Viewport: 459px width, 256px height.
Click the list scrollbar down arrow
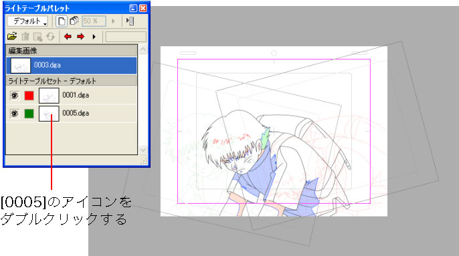143,150
